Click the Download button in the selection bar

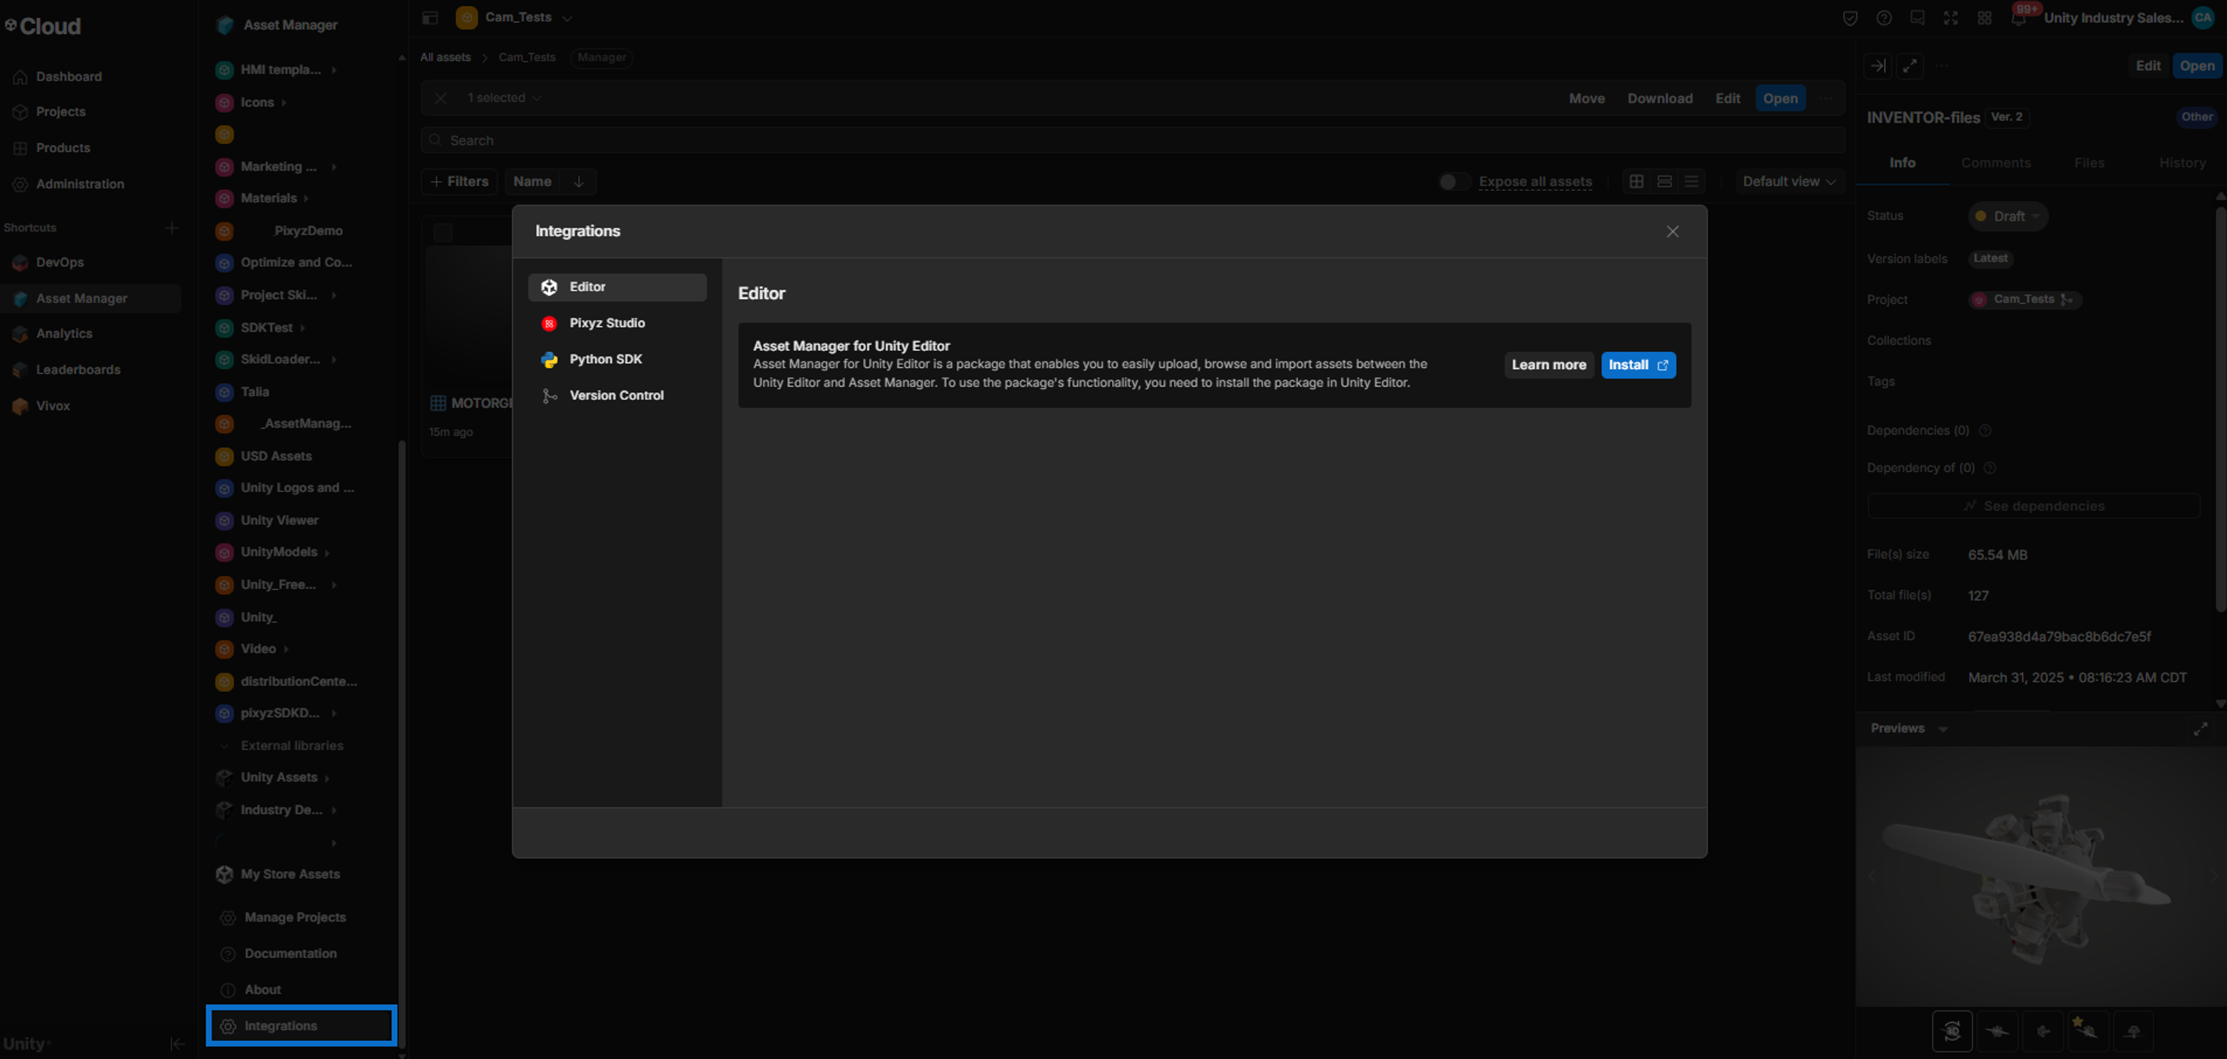pyautogui.click(x=1659, y=99)
